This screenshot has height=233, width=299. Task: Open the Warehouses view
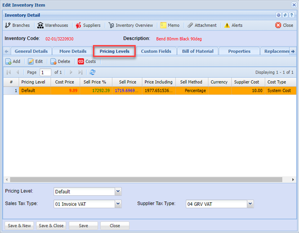52,25
